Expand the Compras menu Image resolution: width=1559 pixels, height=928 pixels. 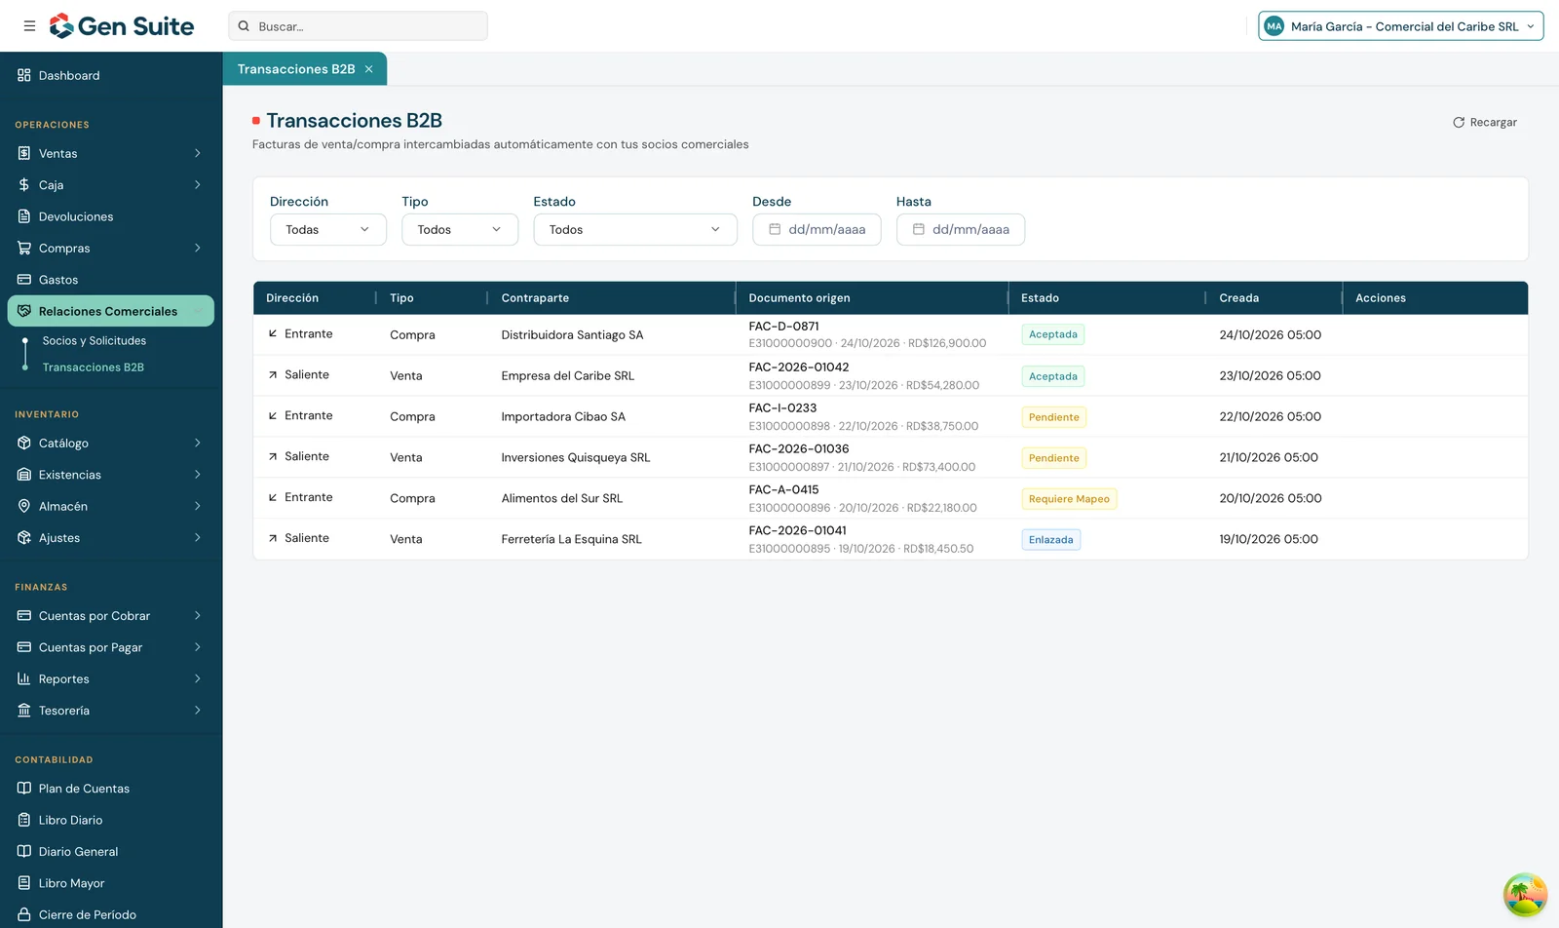[x=111, y=249]
